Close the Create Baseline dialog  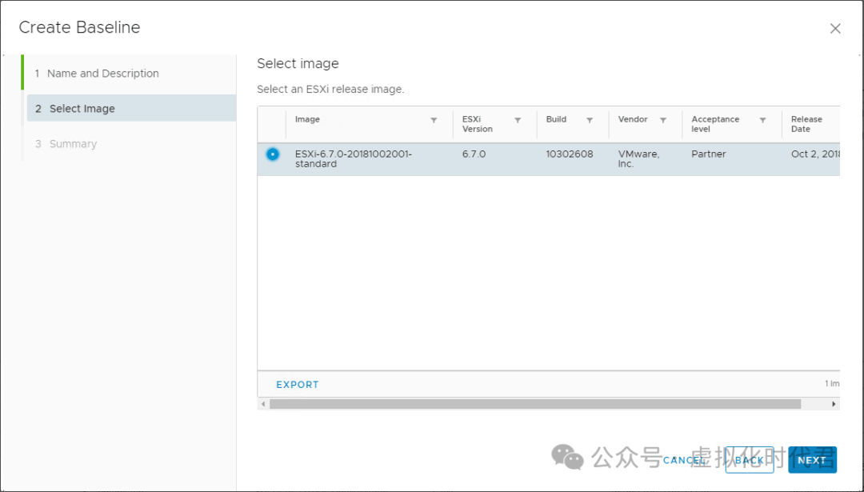coord(835,29)
